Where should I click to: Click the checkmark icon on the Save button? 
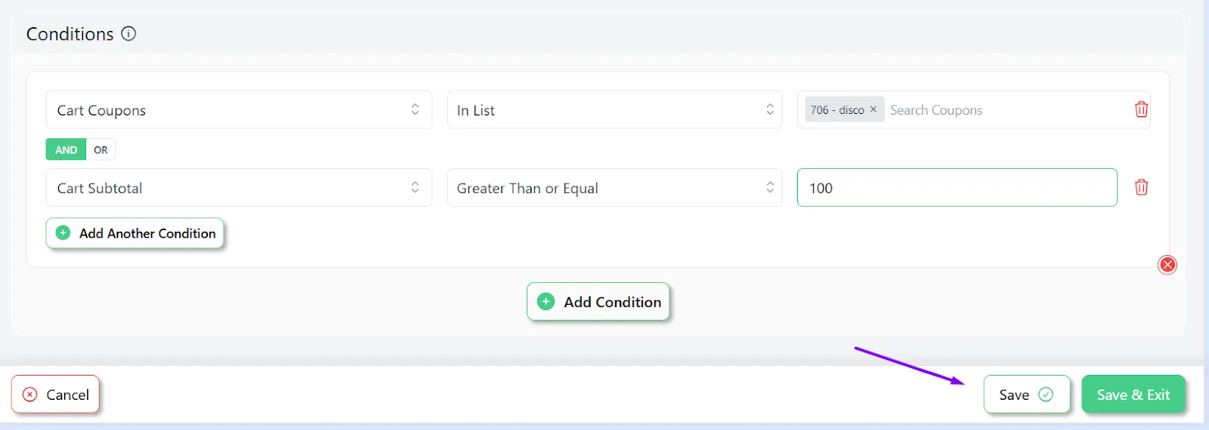[x=1046, y=395]
